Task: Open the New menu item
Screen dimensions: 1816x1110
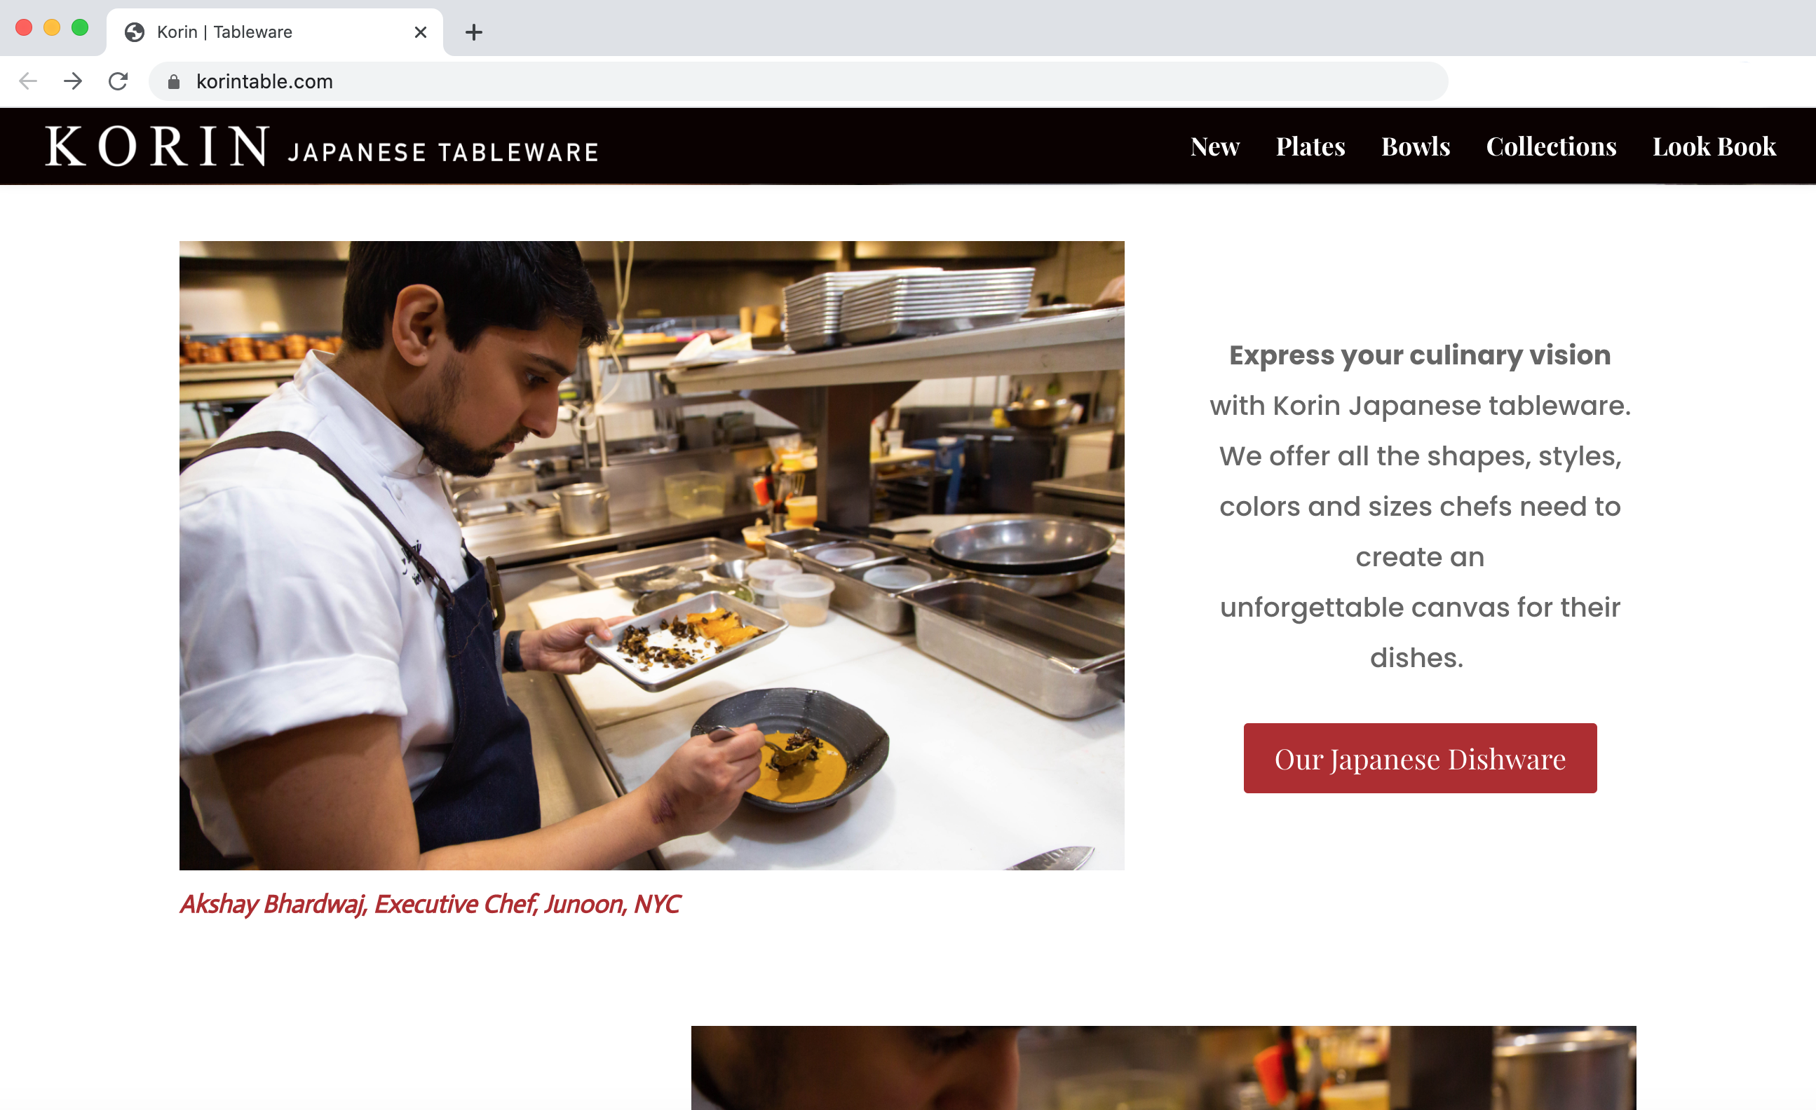Action: point(1214,146)
